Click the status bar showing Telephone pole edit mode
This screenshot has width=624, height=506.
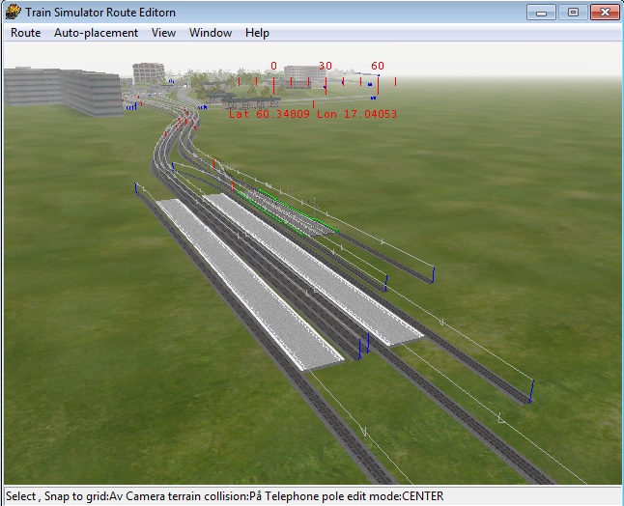coord(224,496)
